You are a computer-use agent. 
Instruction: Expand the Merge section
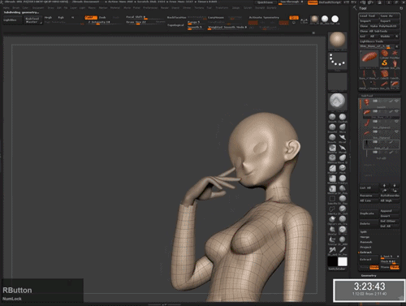(x=365, y=237)
